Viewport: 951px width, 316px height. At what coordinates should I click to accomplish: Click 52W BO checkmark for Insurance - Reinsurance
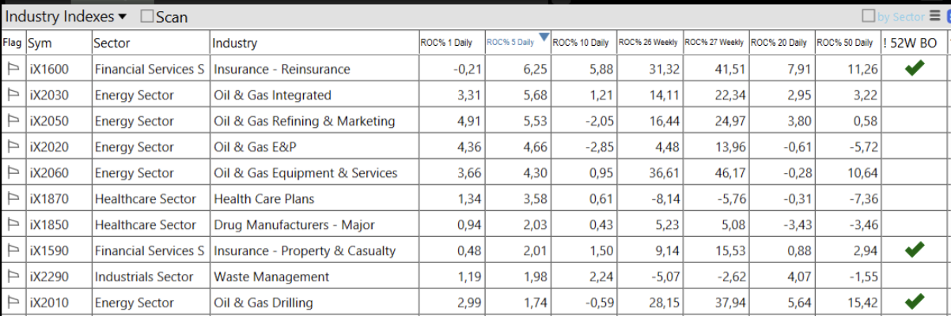(914, 70)
